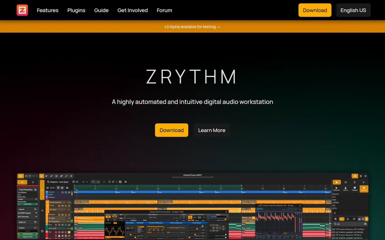
Task: Click the fx filter icon above plugin search
Action: (348, 219)
